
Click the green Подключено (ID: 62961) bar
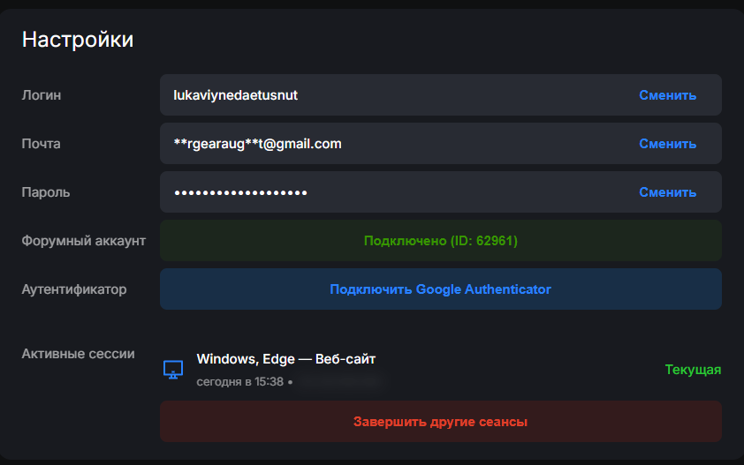pyautogui.click(x=440, y=241)
